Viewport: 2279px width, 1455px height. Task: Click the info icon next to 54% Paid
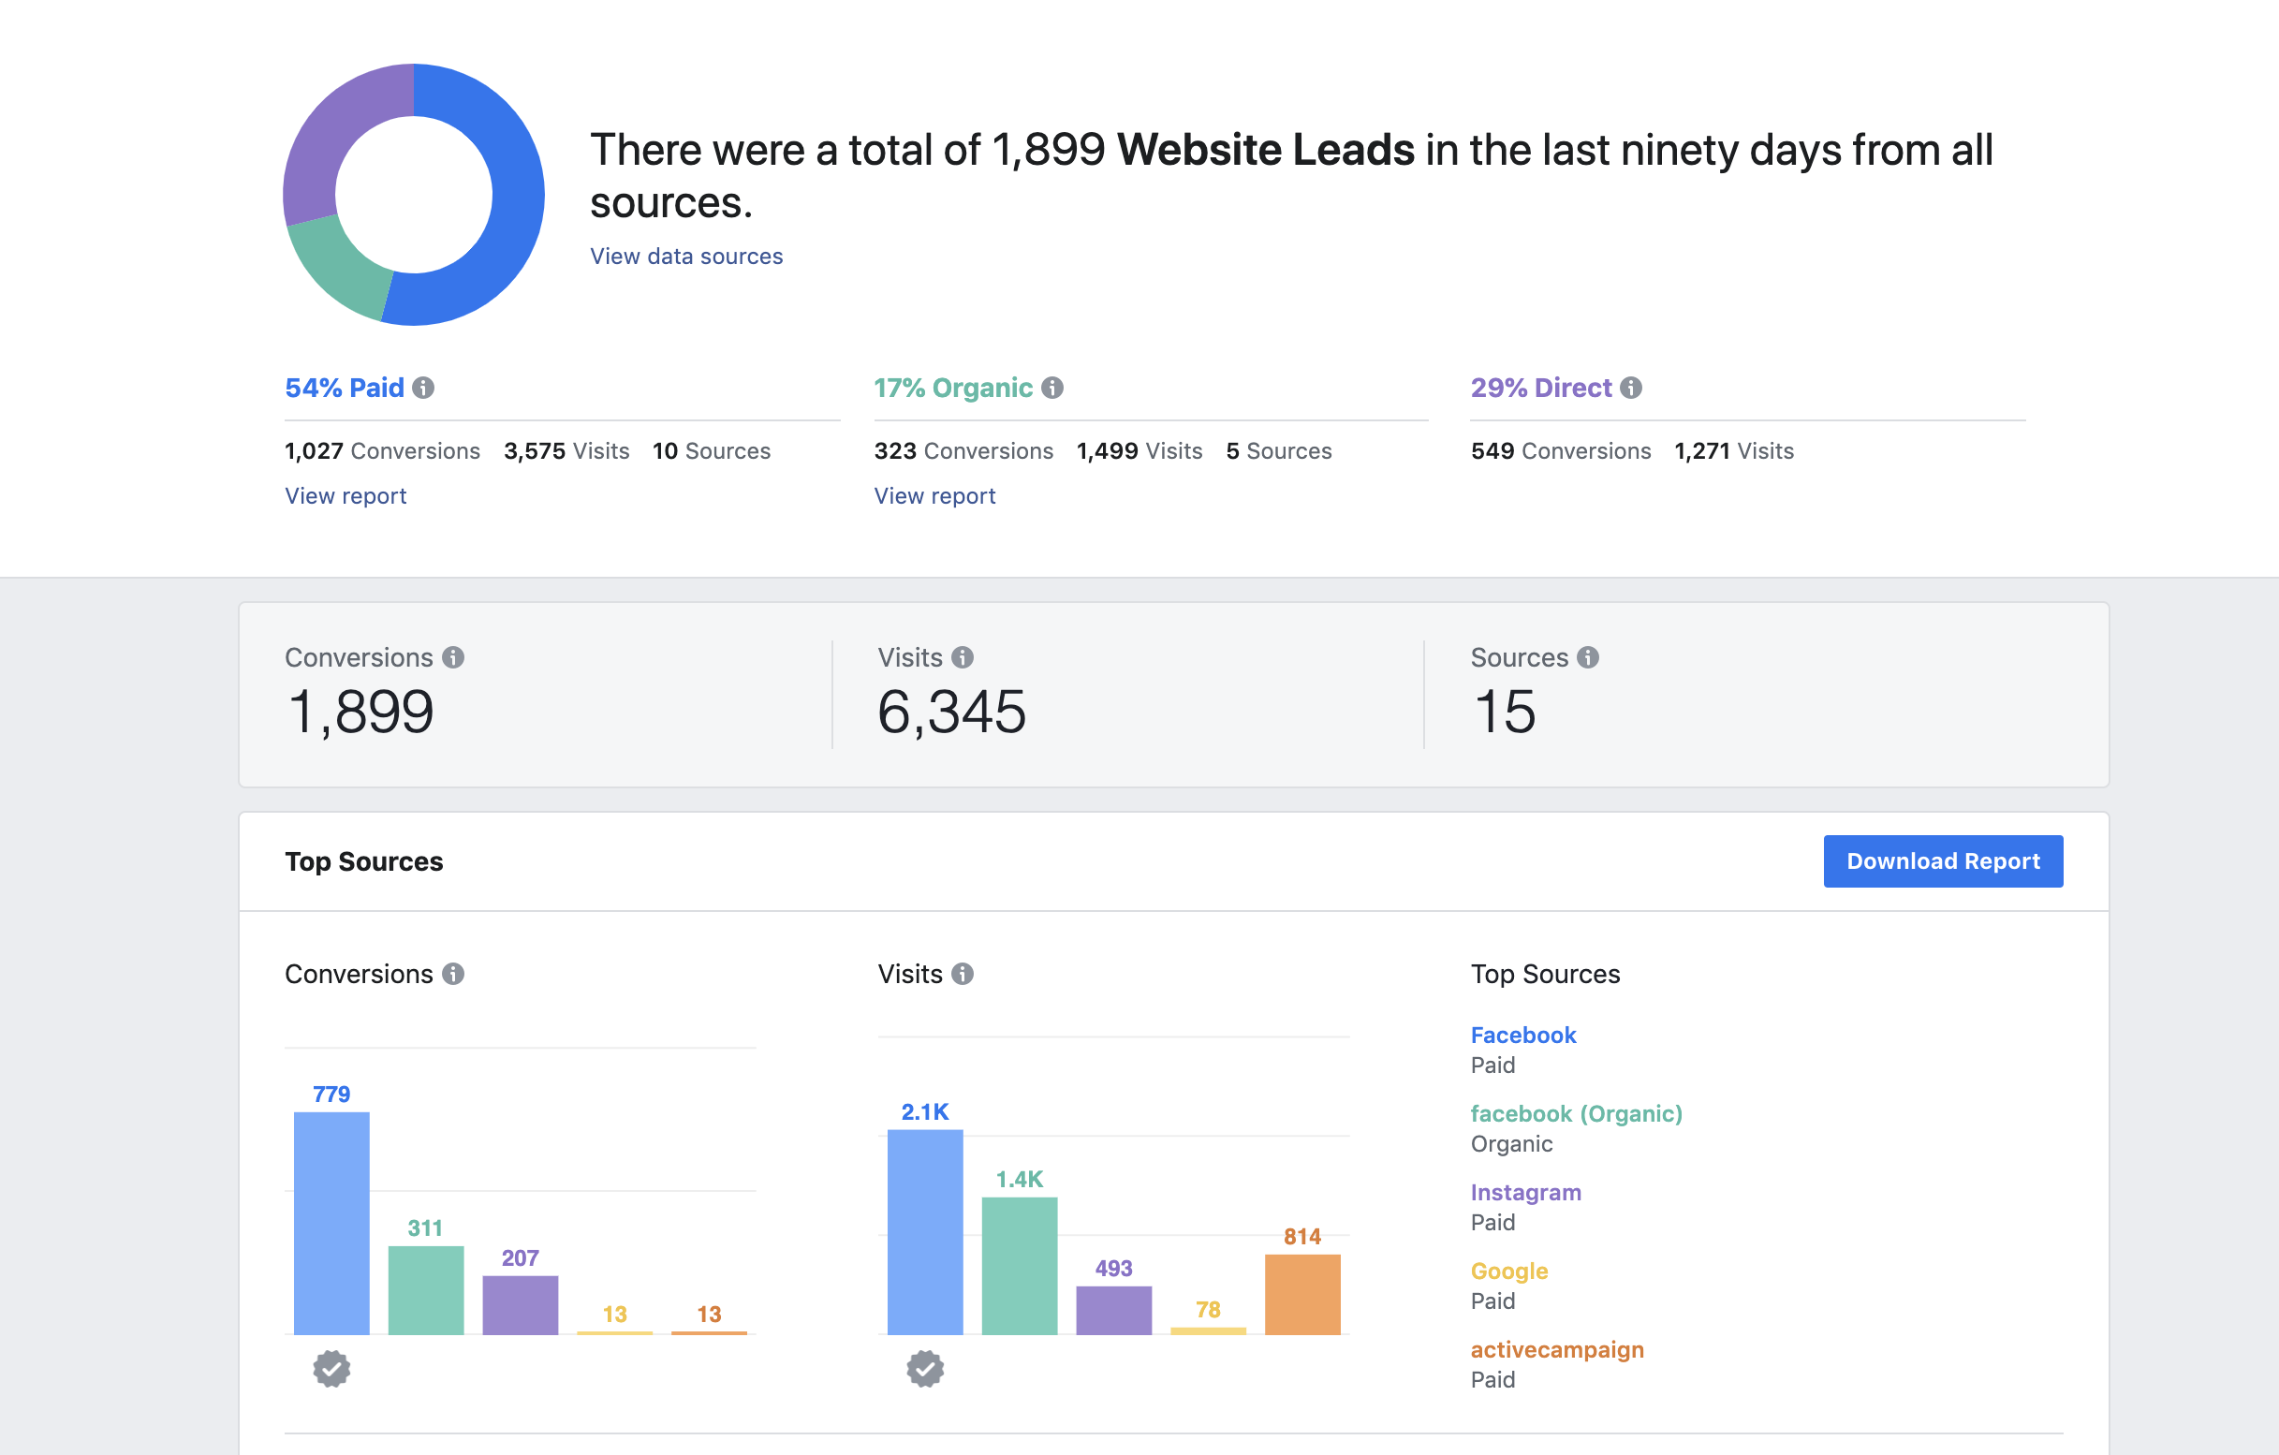pyautogui.click(x=423, y=388)
